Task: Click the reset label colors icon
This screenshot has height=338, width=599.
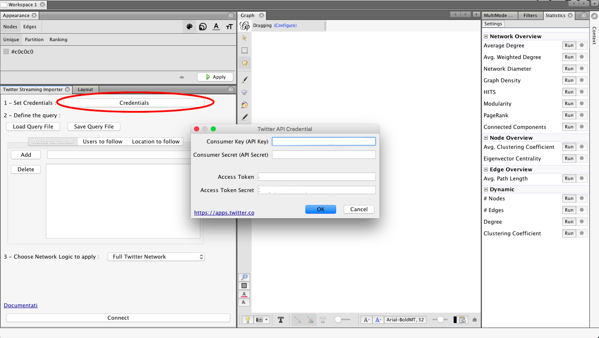Action: [245, 294]
